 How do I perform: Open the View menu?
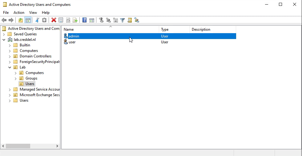pyautogui.click(x=33, y=13)
